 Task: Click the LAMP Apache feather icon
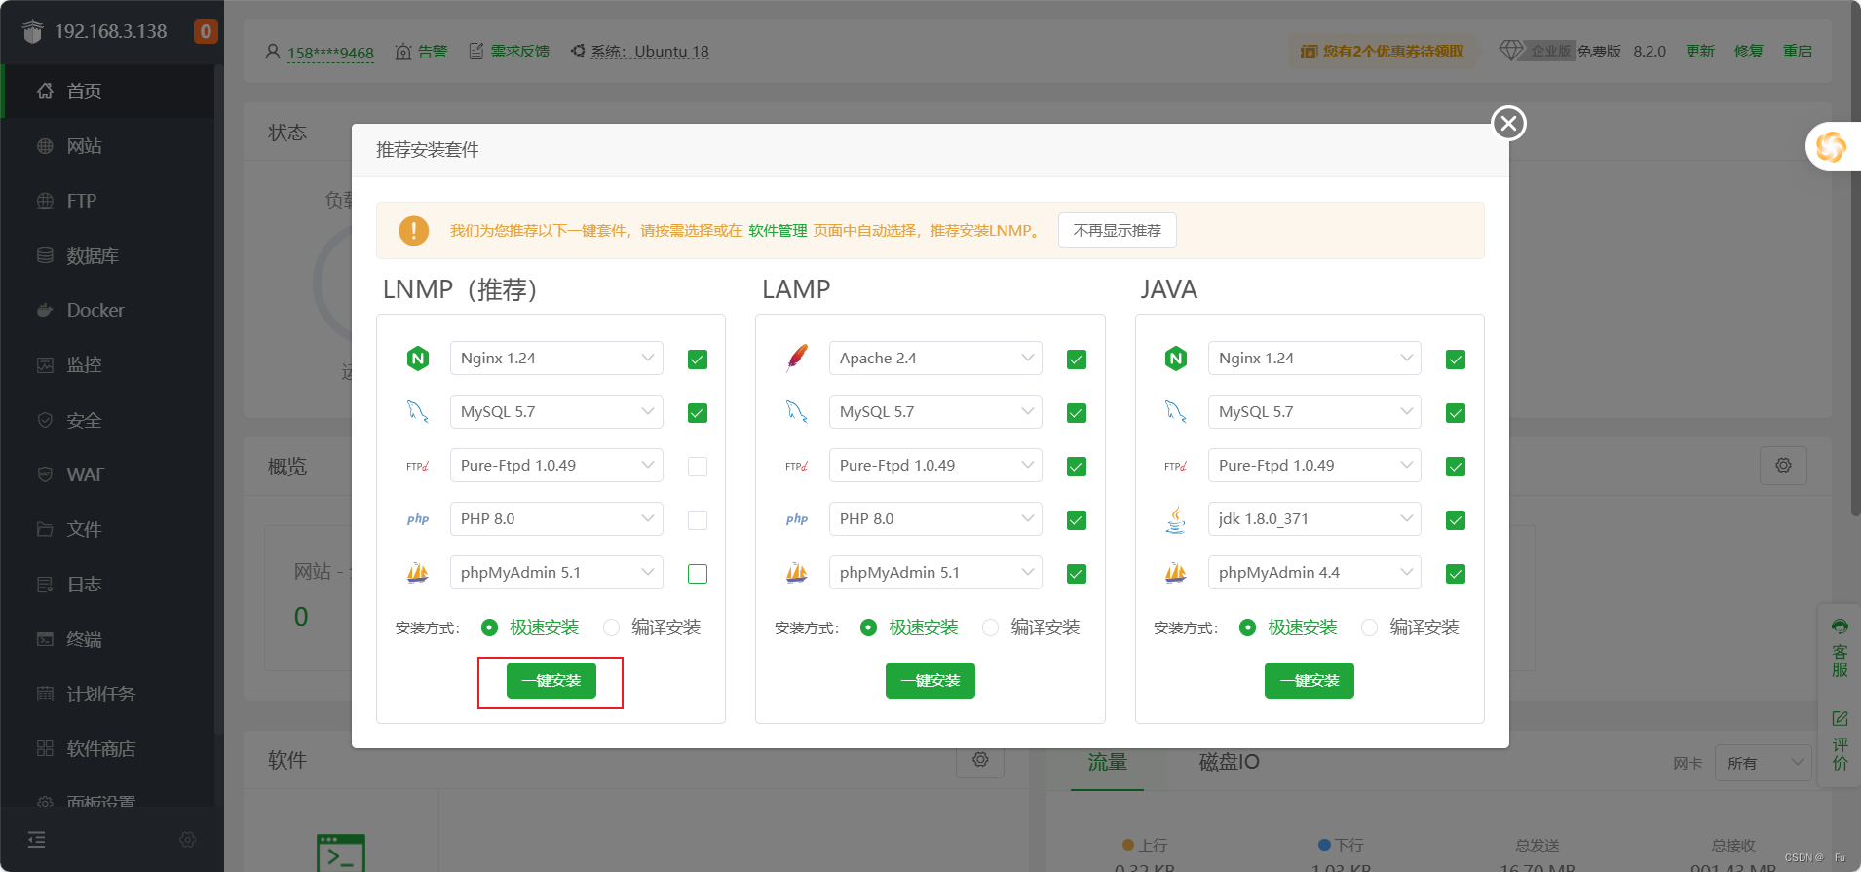click(x=797, y=358)
